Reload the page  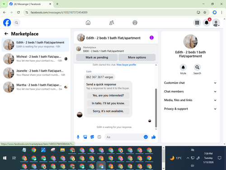coord(19,12)
